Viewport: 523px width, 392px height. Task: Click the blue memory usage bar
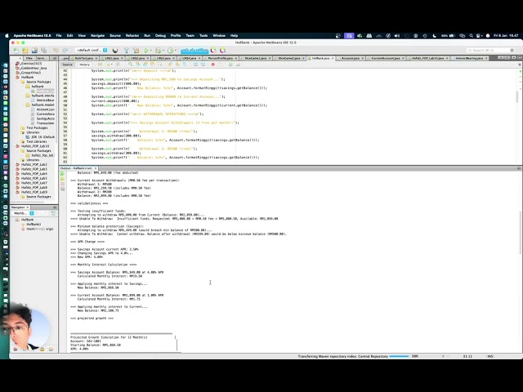pos(194,51)
